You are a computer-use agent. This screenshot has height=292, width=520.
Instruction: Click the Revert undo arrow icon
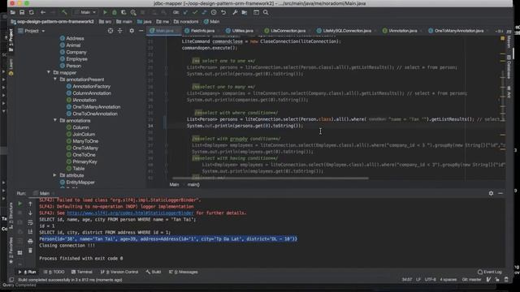(223, 12)
